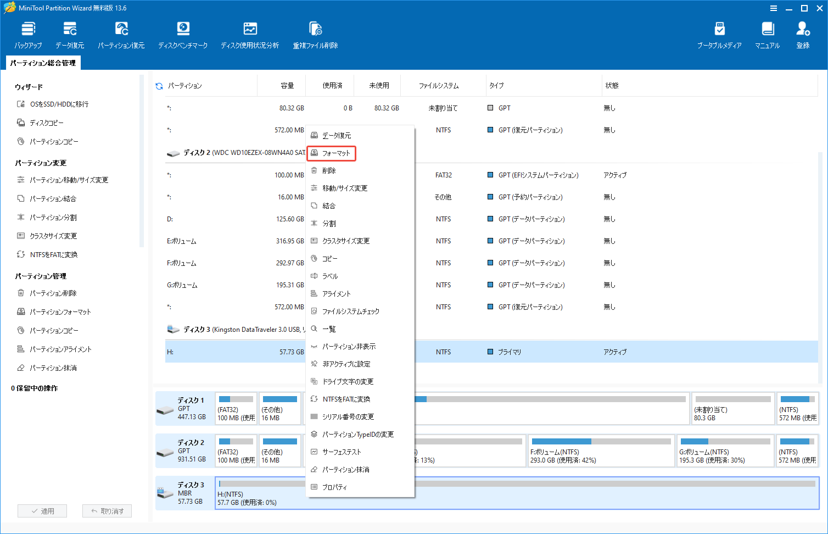Click the Register (登録) icon

tap(802, 33)
